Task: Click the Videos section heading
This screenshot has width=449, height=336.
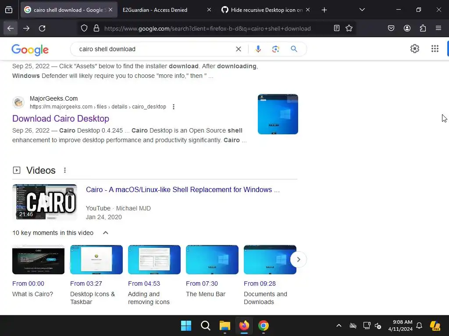Action: coord(41,170)
